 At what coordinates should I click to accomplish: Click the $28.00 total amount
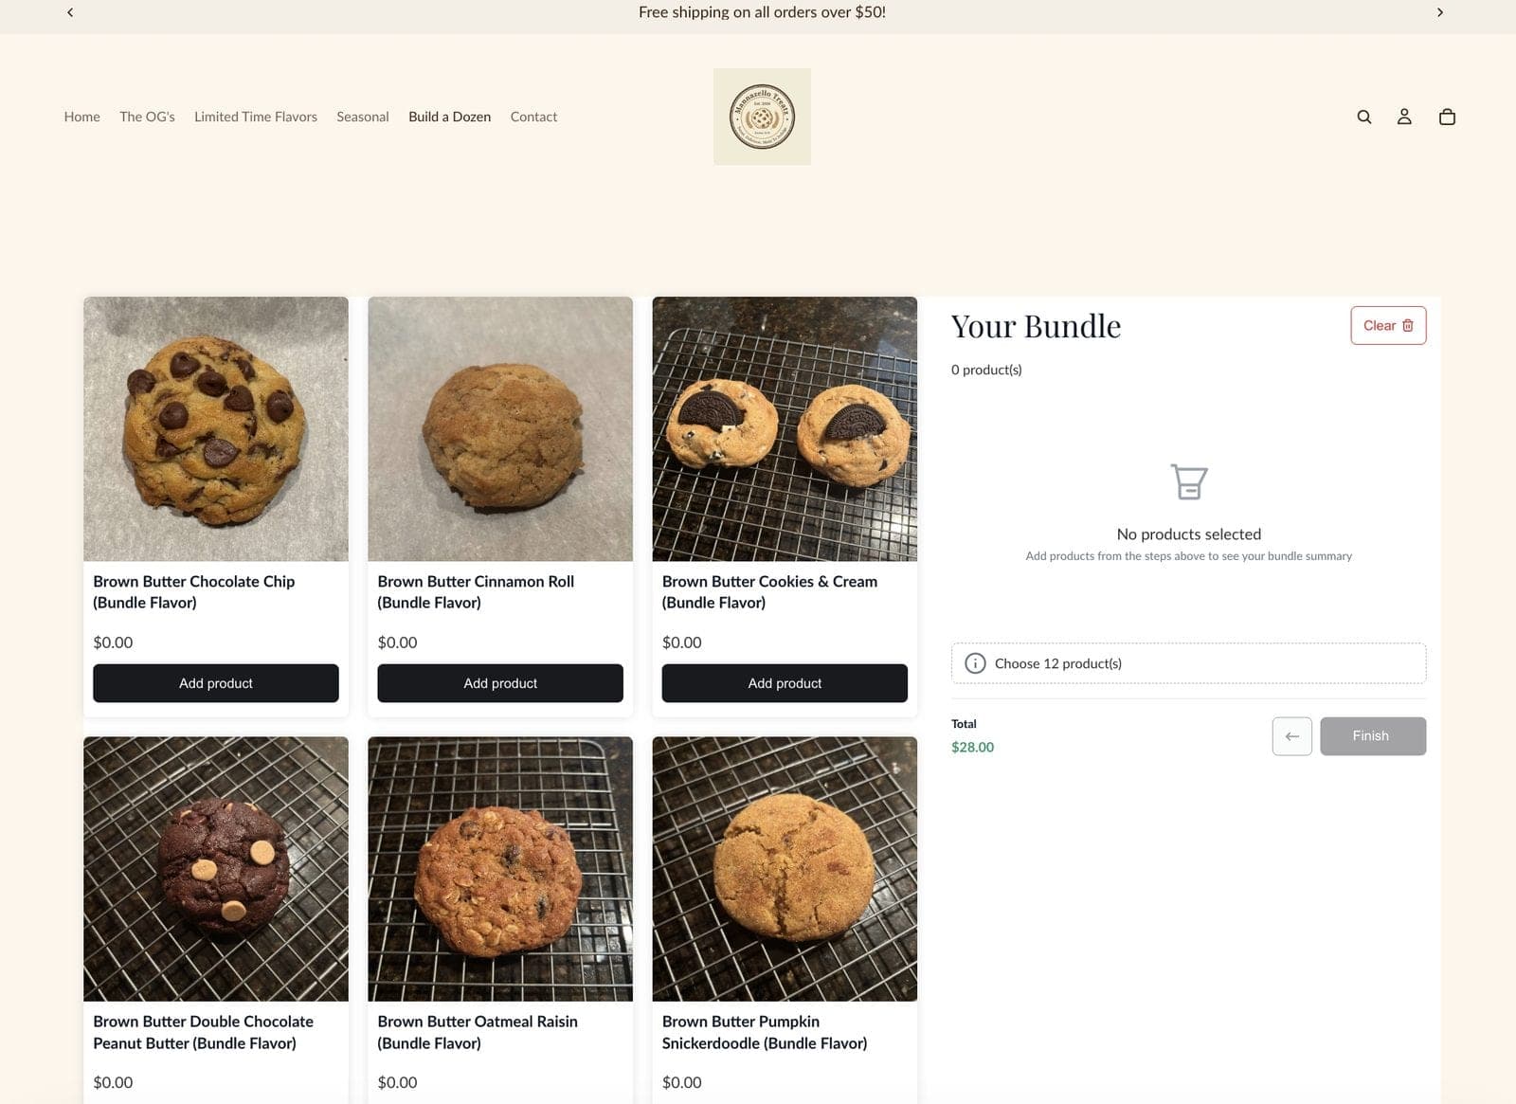[x=972, y=747]
